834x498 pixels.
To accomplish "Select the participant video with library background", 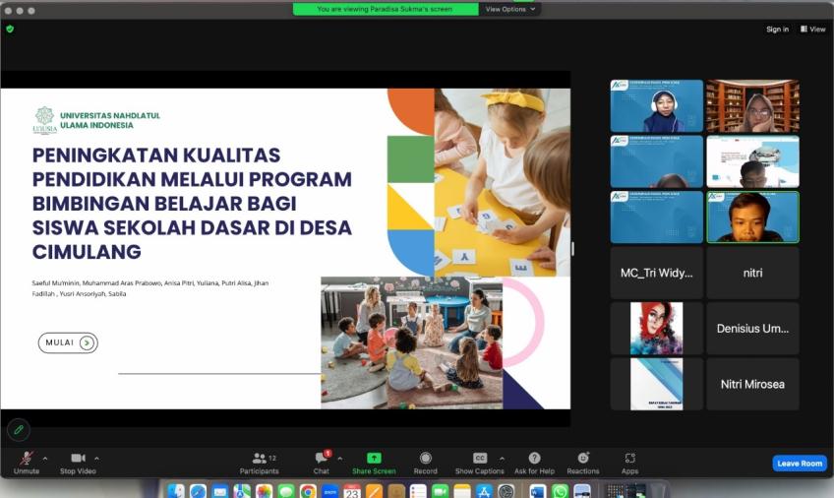I will [752, 106].
